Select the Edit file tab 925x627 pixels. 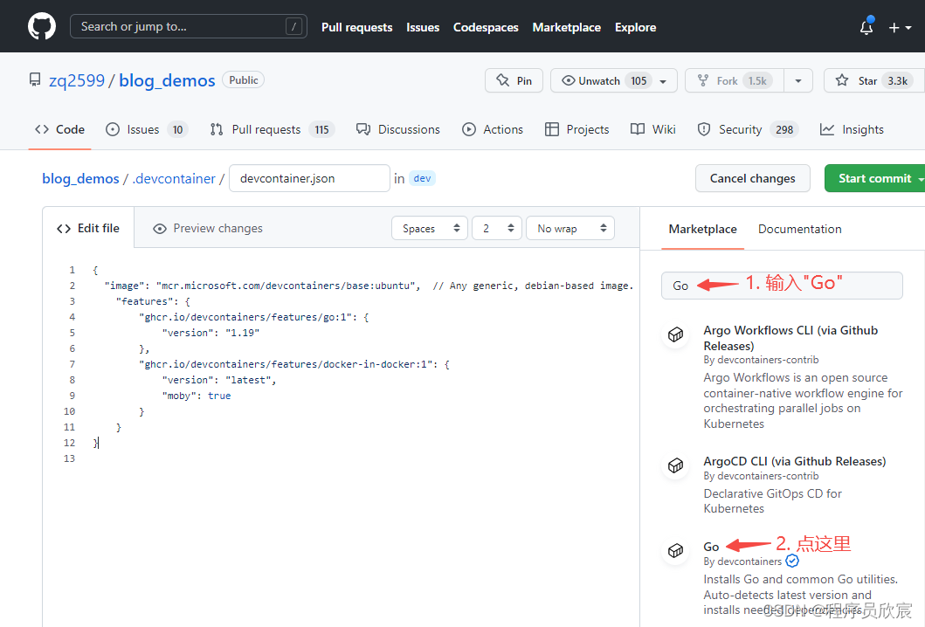(88, 228)
